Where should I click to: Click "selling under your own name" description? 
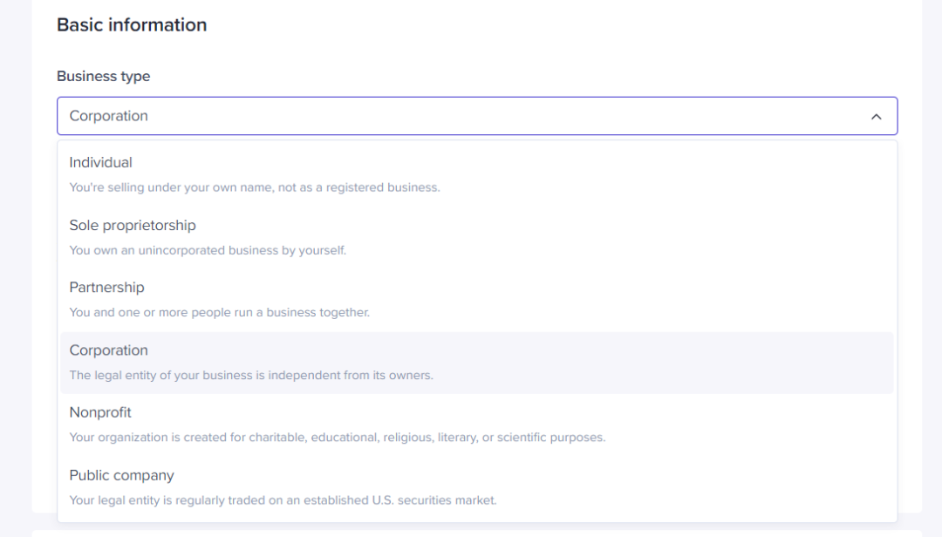[255, 187]
